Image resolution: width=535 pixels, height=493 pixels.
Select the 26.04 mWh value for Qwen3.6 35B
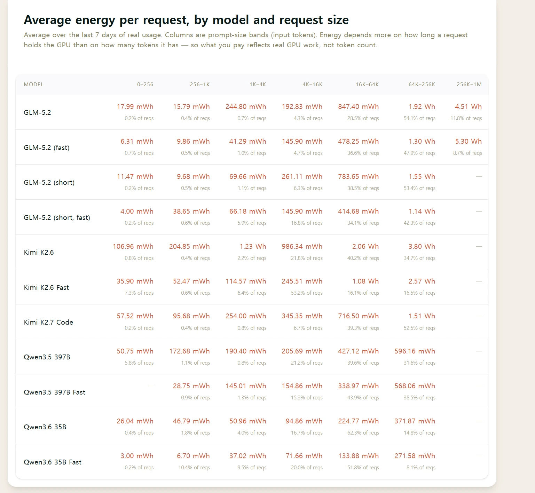[x=135, y=421]
